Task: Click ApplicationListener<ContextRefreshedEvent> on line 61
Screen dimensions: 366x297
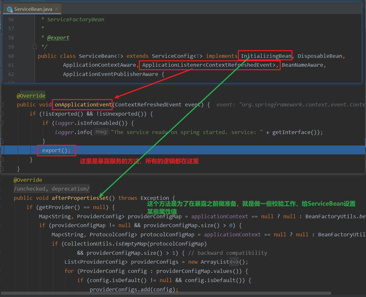Action: tap(209, 65)
